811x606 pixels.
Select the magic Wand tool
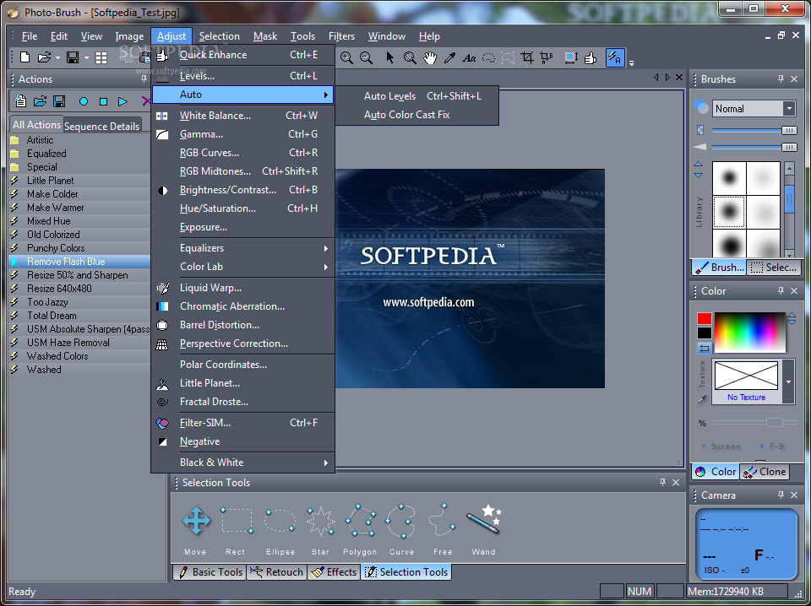click(483, 519)
